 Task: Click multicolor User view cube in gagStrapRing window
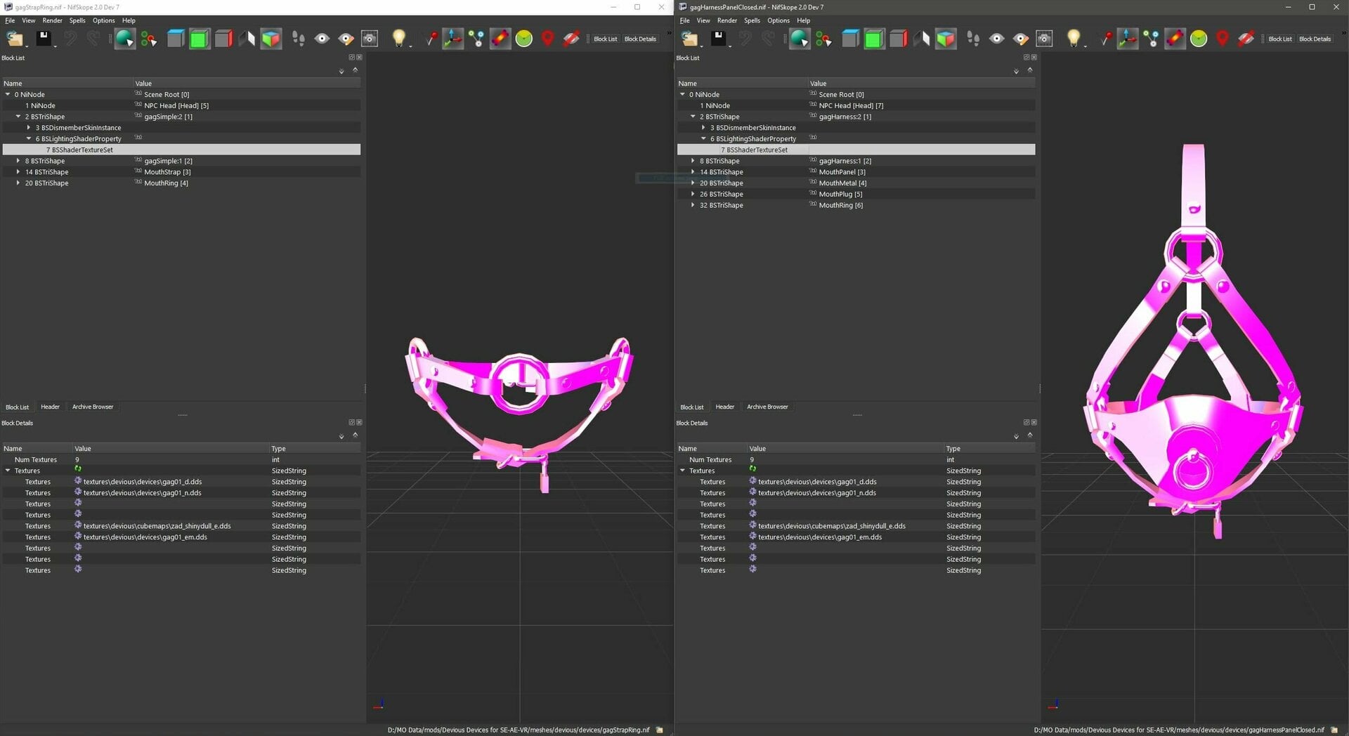tap(271, 39)
